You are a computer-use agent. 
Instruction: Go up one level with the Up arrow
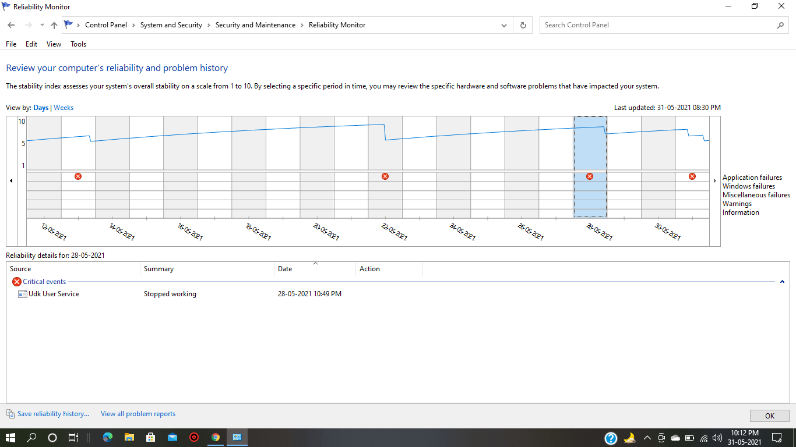pos(54,25)
